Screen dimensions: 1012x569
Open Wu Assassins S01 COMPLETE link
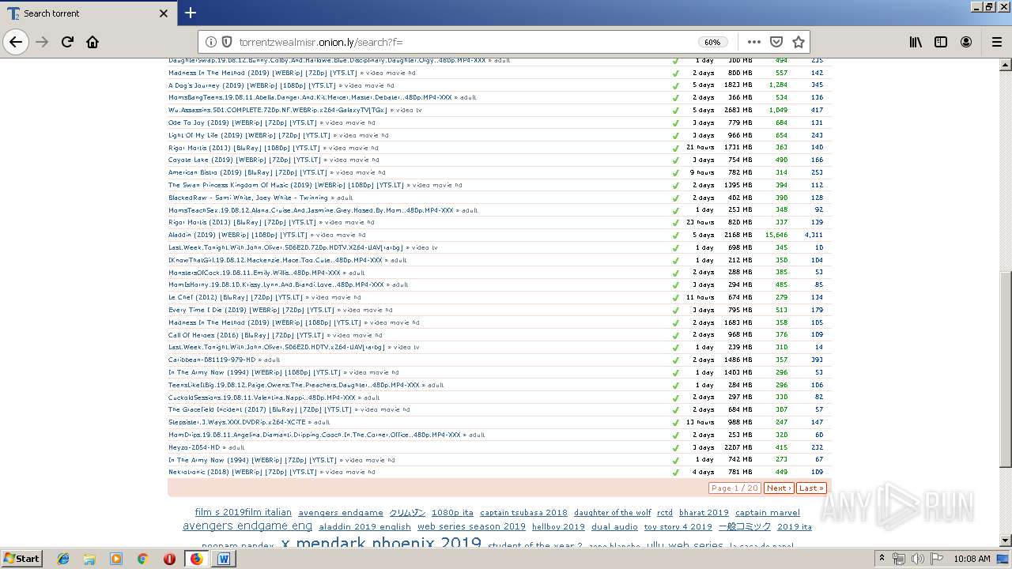[x=278, y=110]
